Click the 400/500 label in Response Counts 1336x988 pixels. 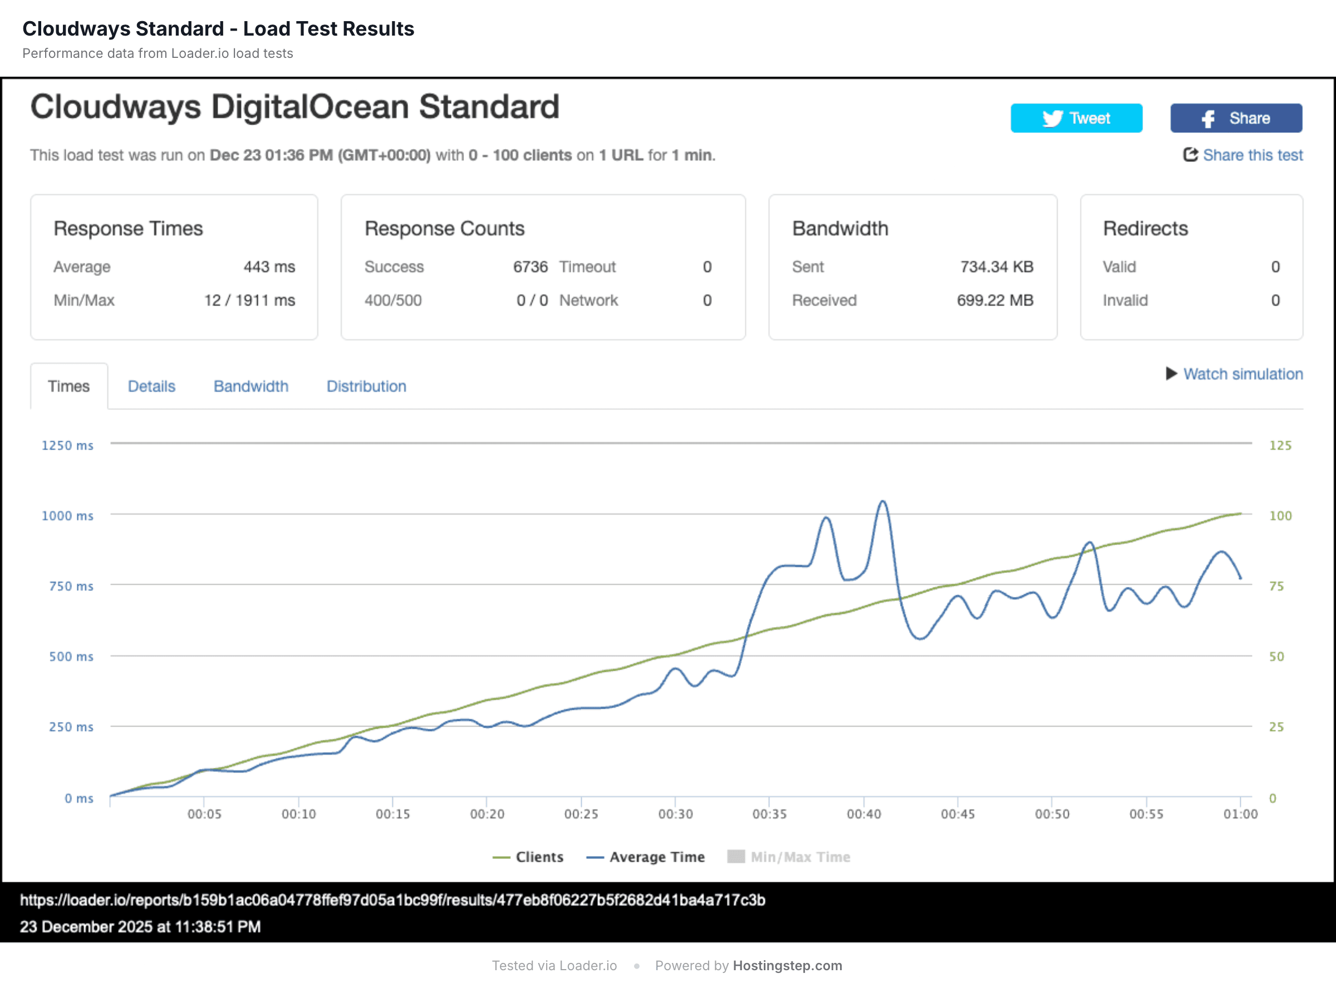pyautogui.click(x=393, y=300)
